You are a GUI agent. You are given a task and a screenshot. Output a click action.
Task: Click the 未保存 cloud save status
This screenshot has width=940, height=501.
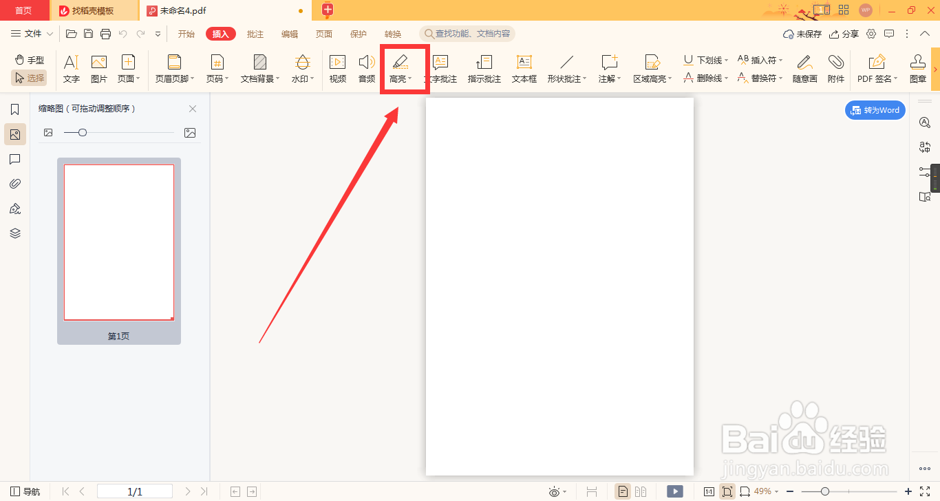[x=802, y=34]
